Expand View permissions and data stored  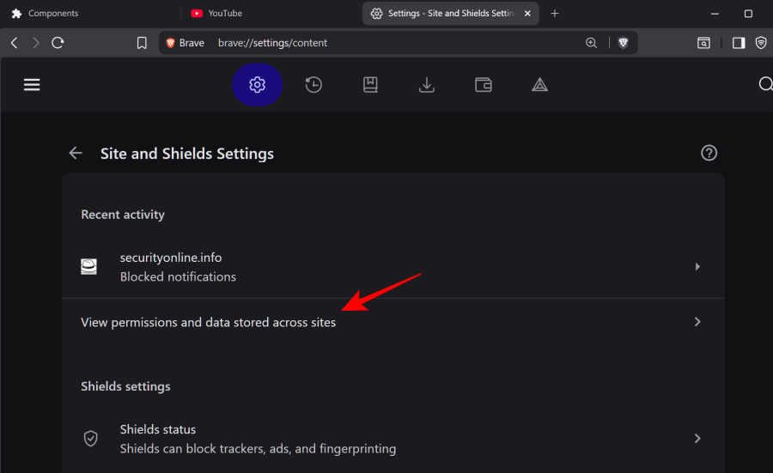coord(697,322)
